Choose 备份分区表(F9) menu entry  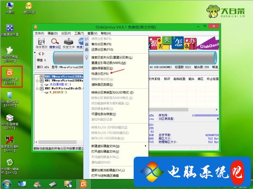(101, 44)
